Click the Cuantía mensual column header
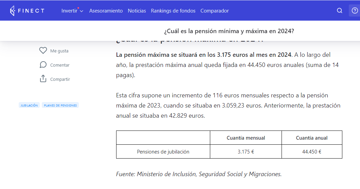 [x=246, y=138]
